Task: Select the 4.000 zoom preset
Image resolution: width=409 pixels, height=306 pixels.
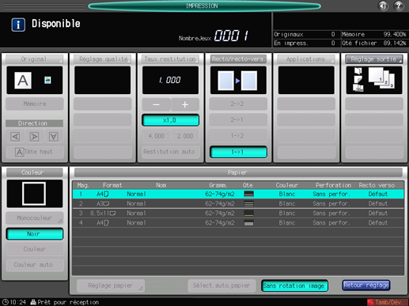Action: tap(156, 136)
